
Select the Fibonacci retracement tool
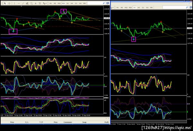pos(32,4)
